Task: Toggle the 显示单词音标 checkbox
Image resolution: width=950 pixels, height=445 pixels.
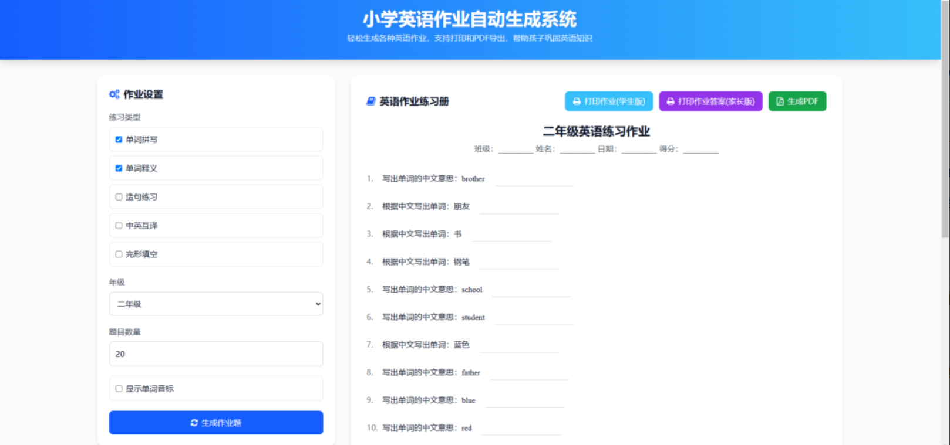Action: click(119, 389)
